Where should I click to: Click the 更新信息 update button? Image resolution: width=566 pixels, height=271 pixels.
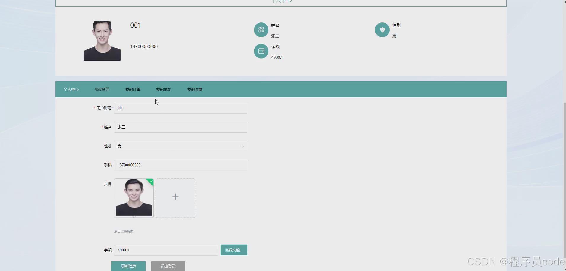pyautogui.click(x=128, y=266)
